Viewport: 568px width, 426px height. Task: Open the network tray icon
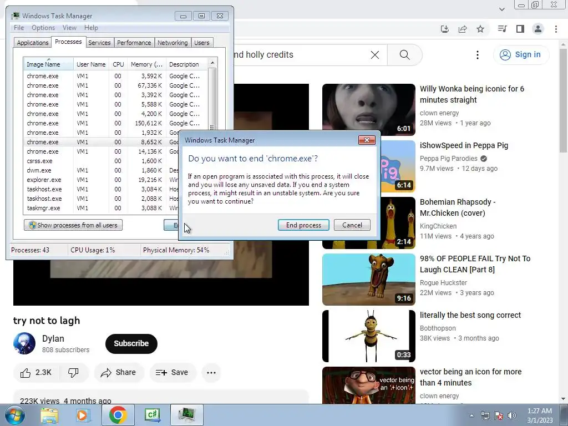tap(485, 415)
